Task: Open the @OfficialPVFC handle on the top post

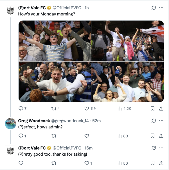Action: coord(67,8)
